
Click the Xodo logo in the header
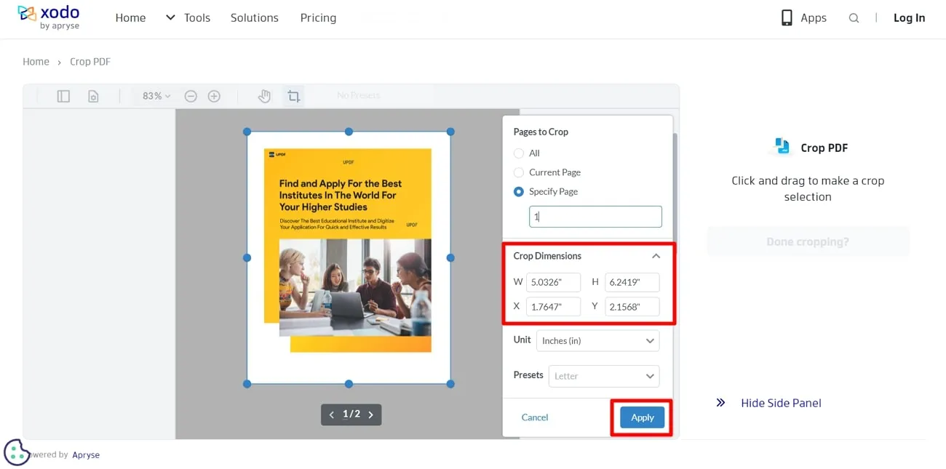pyautogui.click(x=49, y=17)
